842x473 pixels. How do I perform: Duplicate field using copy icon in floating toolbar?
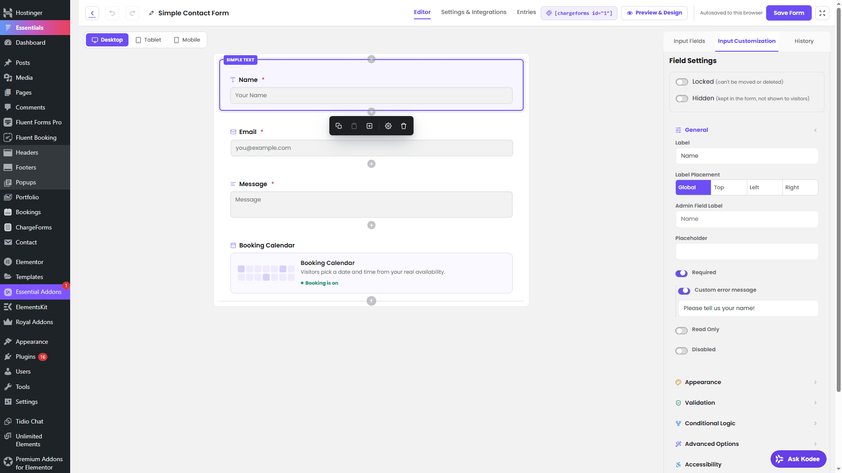tap(339, 126)
